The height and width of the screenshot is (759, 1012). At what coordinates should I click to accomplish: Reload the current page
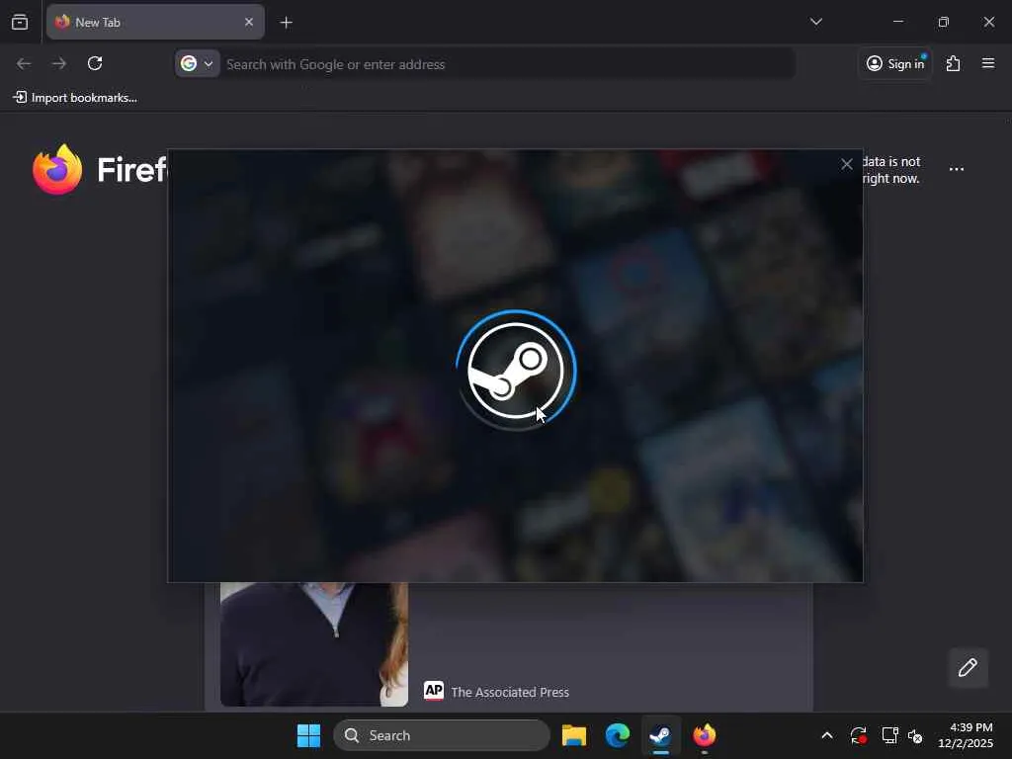(x=95, y=63)
